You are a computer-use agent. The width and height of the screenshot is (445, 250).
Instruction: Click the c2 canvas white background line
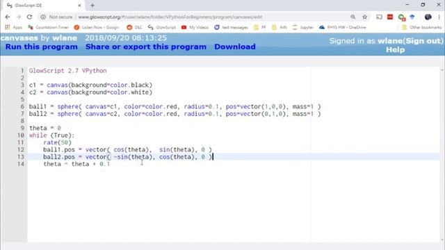click(90, 92)
